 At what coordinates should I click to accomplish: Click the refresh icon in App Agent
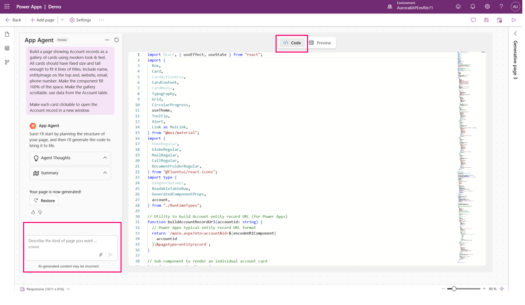[x=117, y=40]
